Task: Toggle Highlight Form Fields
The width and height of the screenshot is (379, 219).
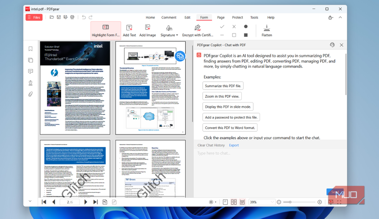Action: point(106,30)
